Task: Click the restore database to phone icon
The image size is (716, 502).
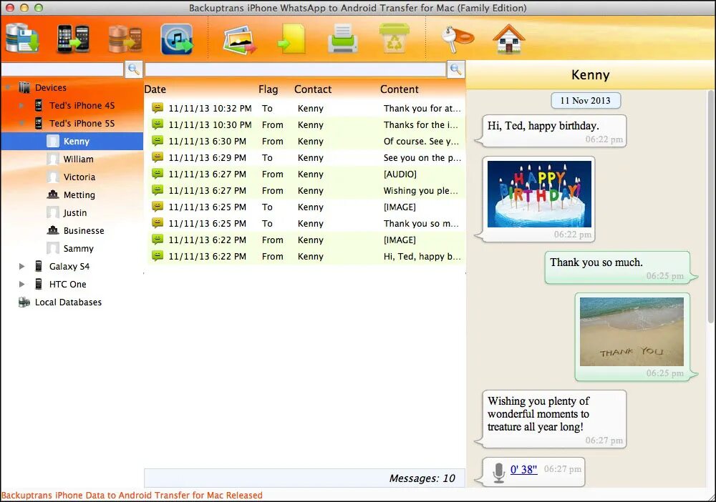Action: click(125, 39)
